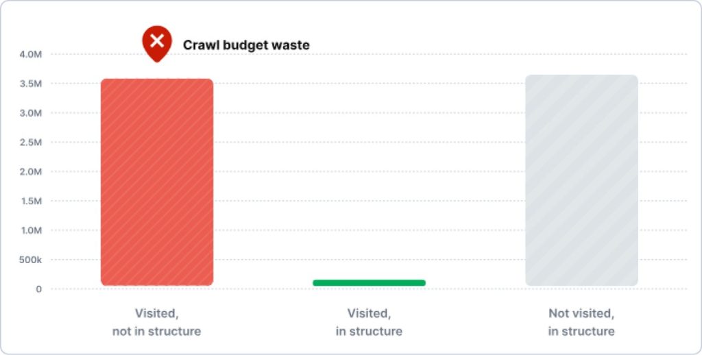
Task: Select the "Visited, in structure" axis label
Action: [369, 322]
